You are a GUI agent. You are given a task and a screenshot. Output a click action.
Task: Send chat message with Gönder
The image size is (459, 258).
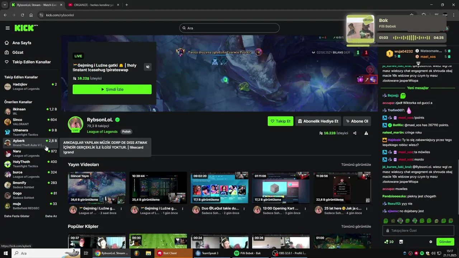tap(445, 242)
